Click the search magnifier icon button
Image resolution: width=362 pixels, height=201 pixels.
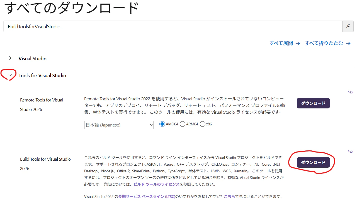tap(348, 26)
